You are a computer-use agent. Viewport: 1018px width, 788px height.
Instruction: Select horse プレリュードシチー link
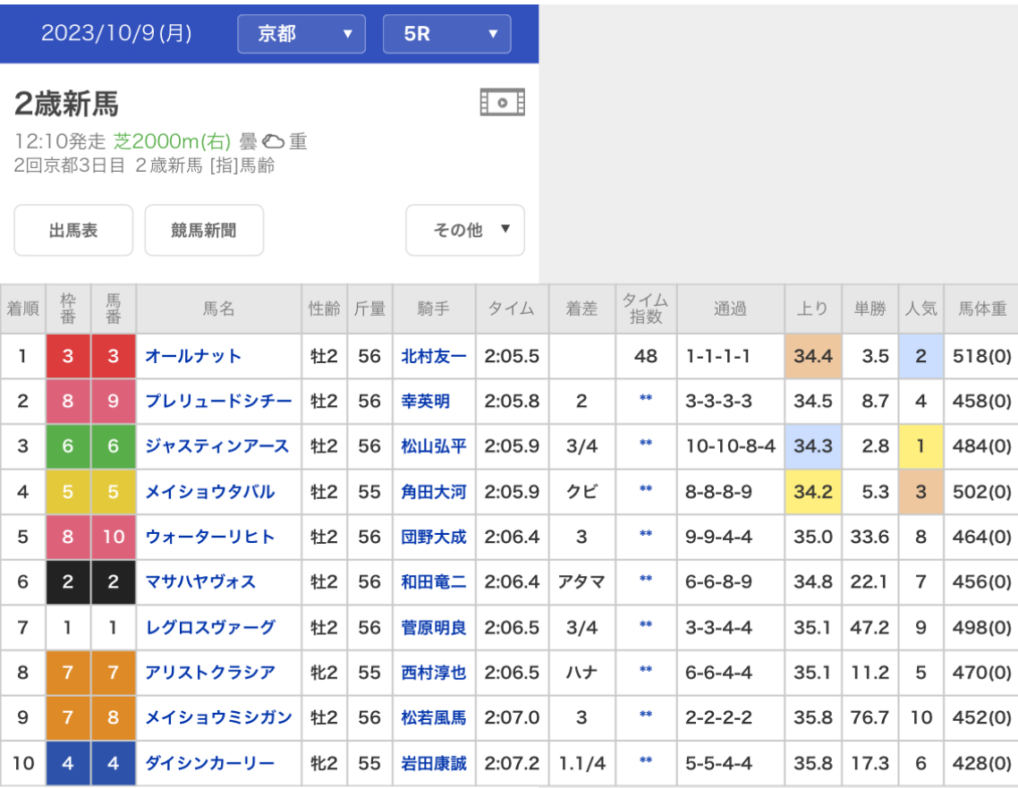[218, 402]
